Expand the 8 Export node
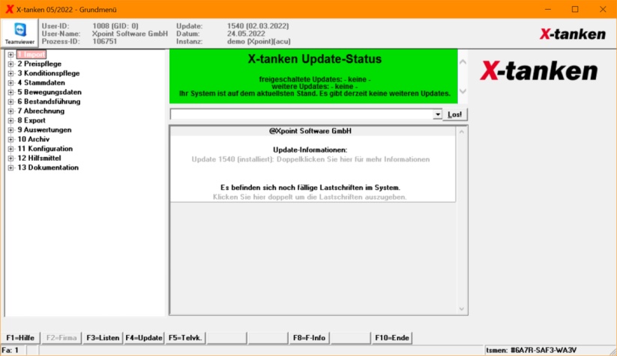 [10, 120]
